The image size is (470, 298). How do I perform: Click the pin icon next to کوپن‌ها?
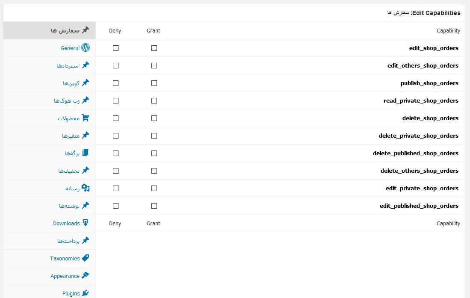click(x=86, y=83)
